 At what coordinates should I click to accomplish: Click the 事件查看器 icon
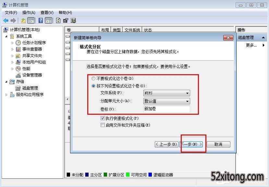click(18, 49)
